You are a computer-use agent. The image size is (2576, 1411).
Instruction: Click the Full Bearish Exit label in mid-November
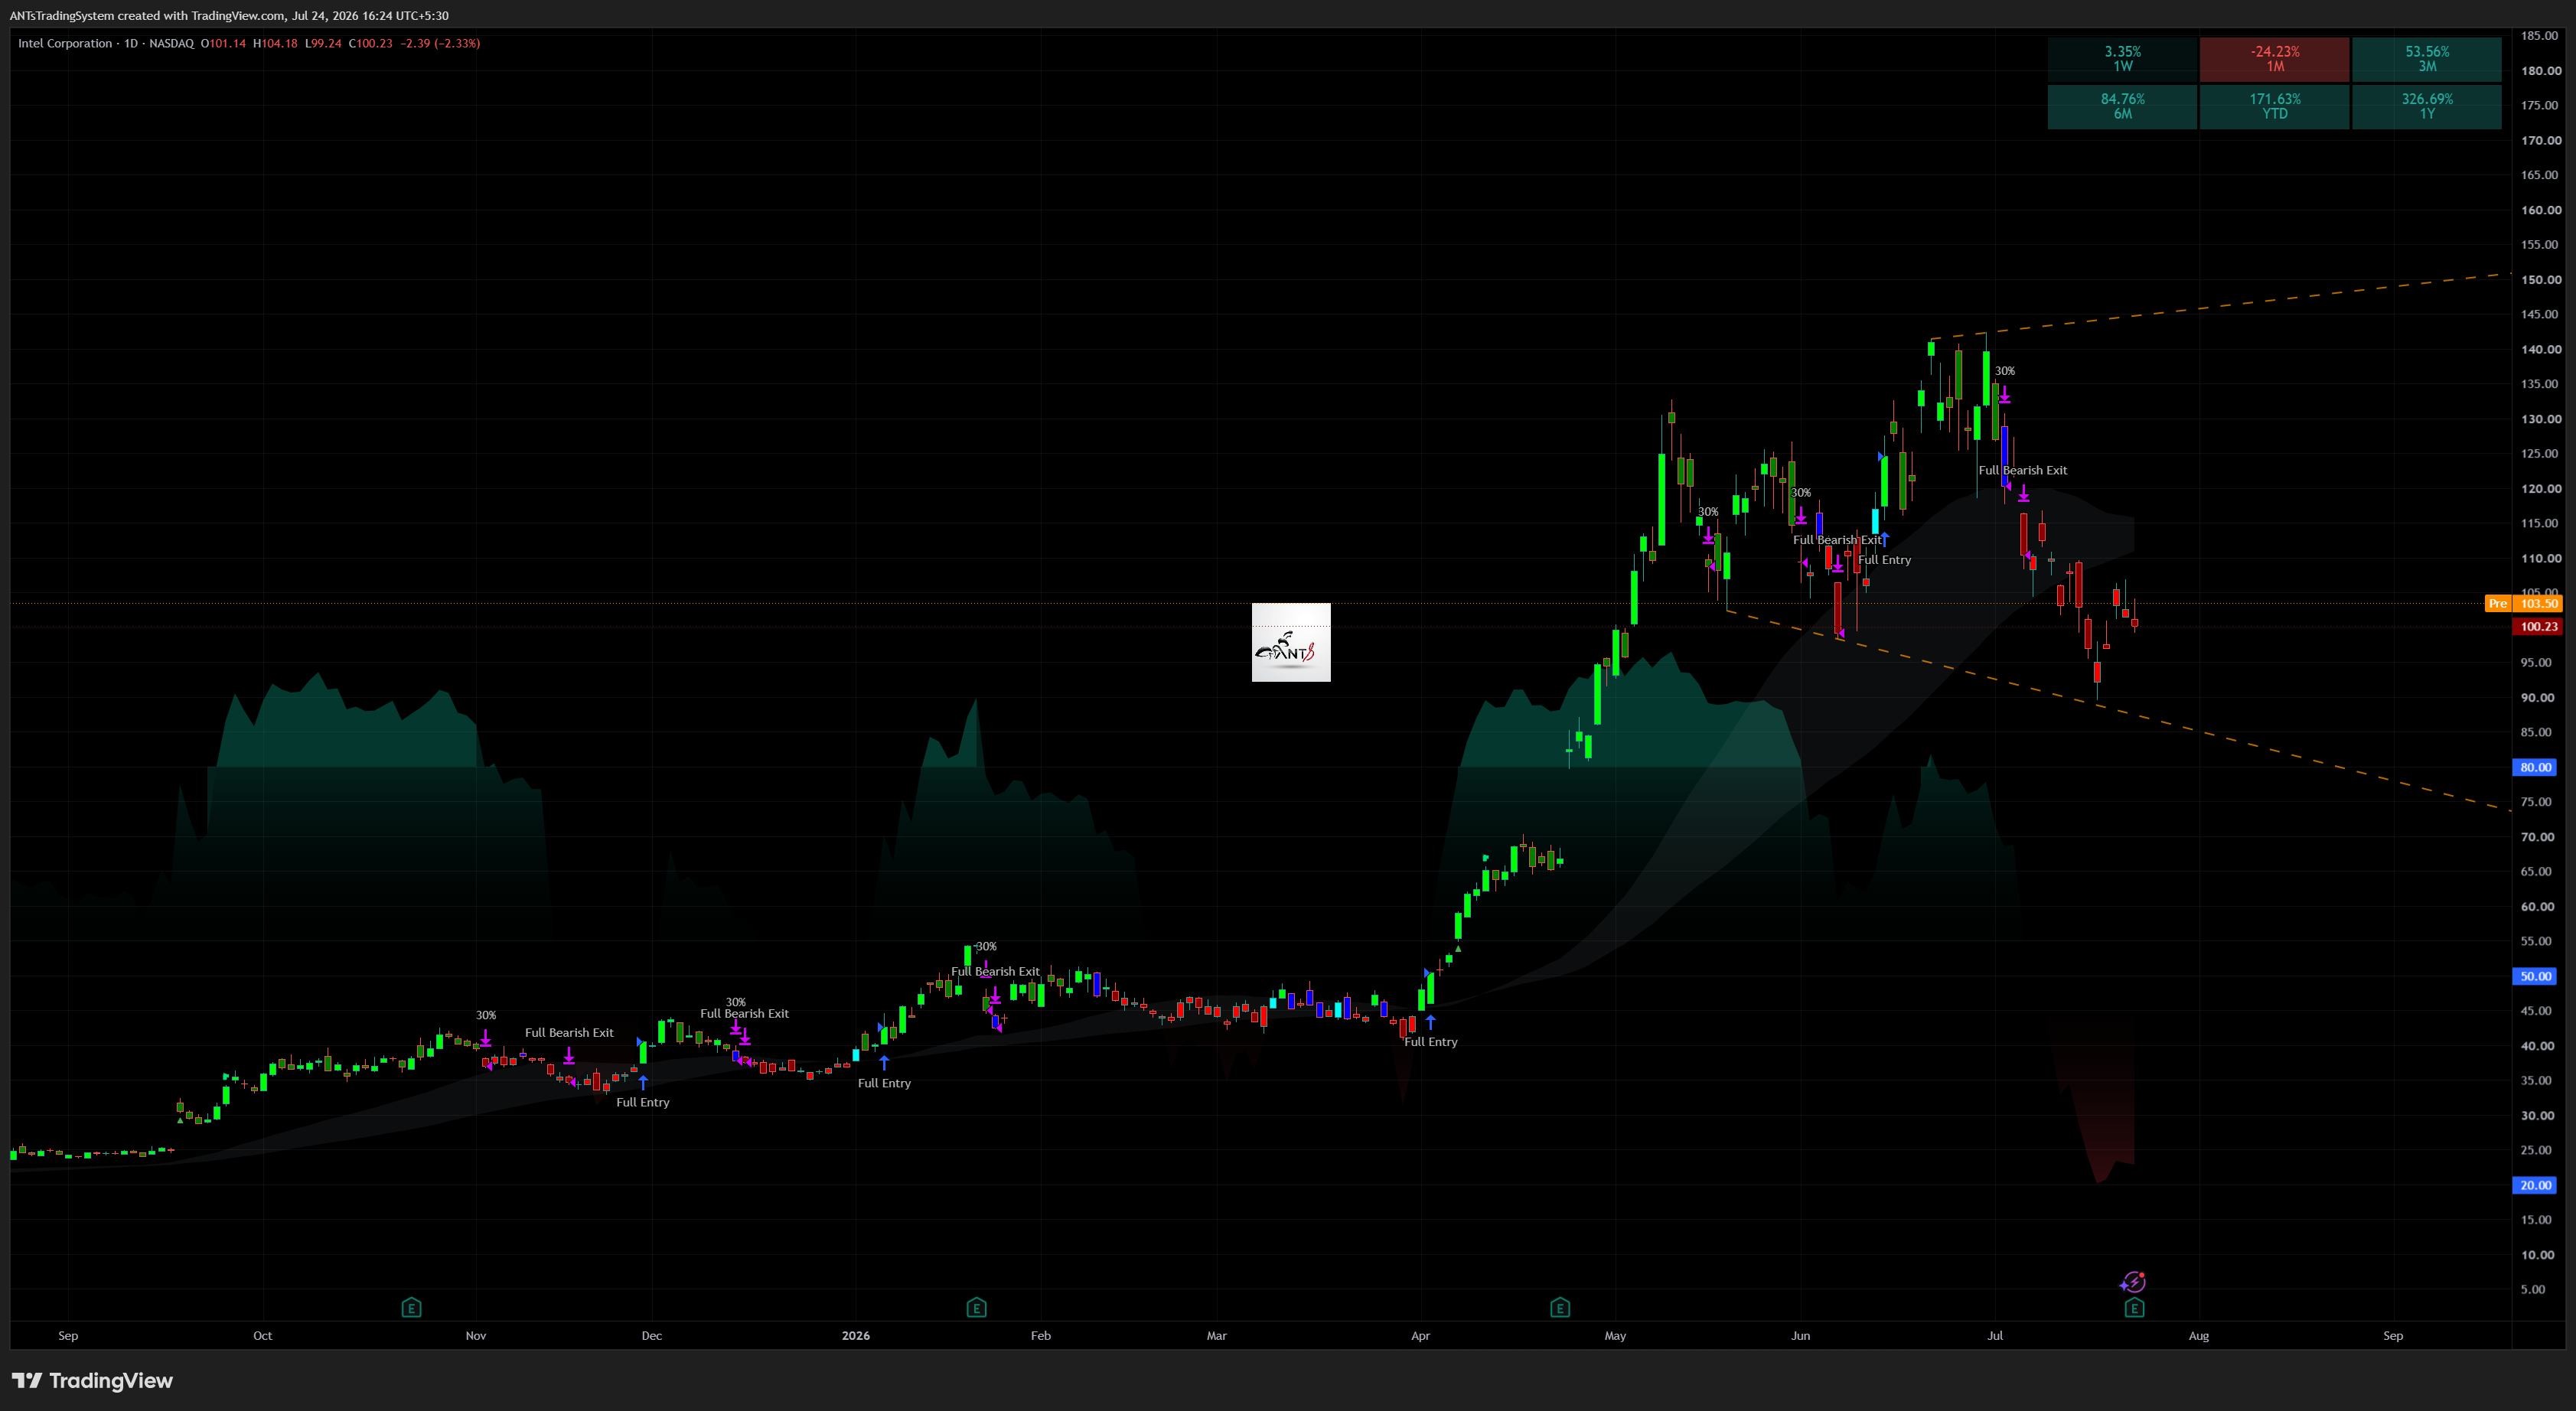(x=569, y=1032)
